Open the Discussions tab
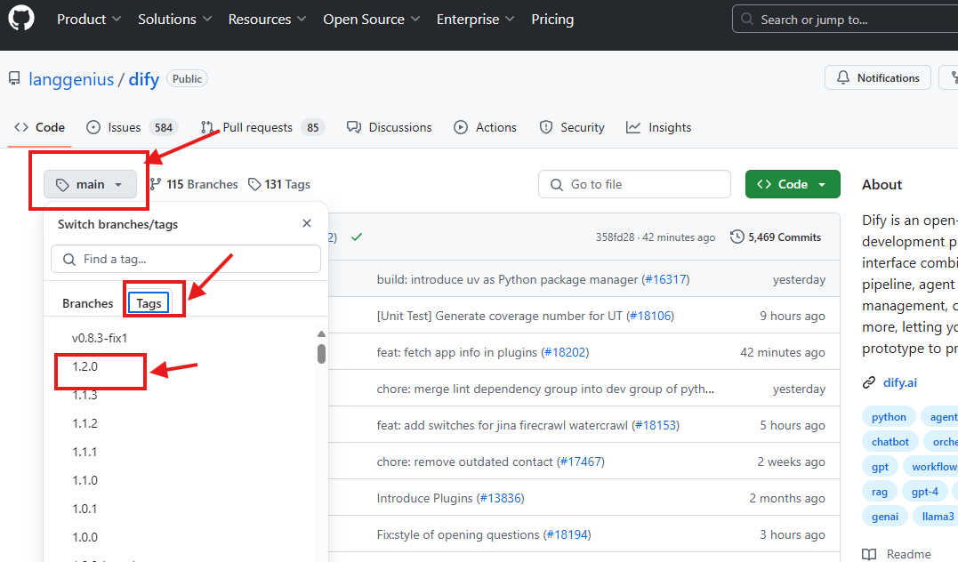Screen dimensions: 958x562 [390, 127]
